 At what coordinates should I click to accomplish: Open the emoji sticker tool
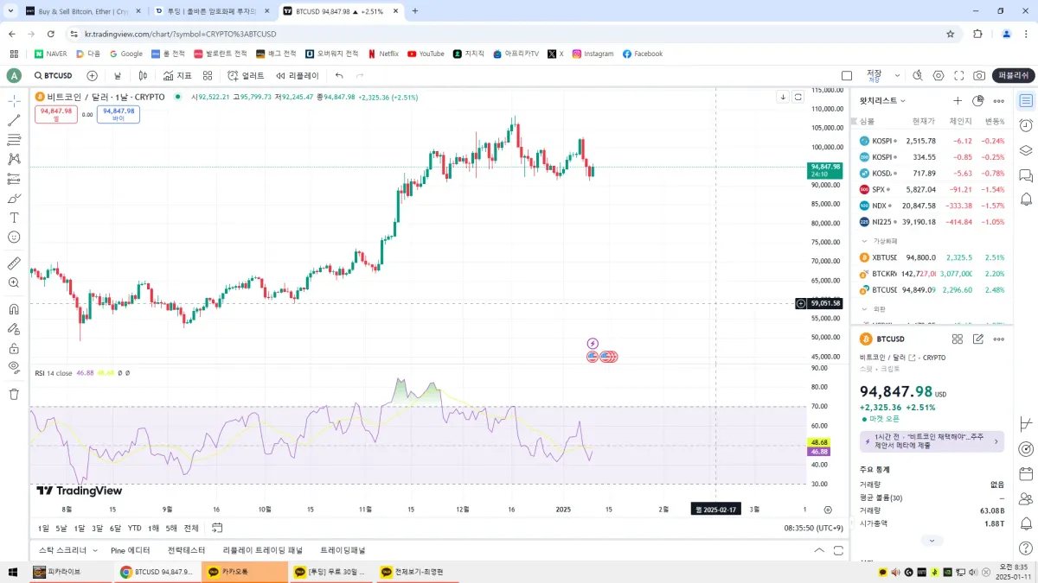(14, 237)
